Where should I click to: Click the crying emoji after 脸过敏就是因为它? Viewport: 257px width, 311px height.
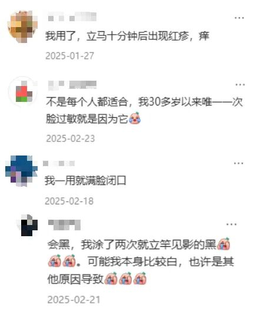pos(135,118)
